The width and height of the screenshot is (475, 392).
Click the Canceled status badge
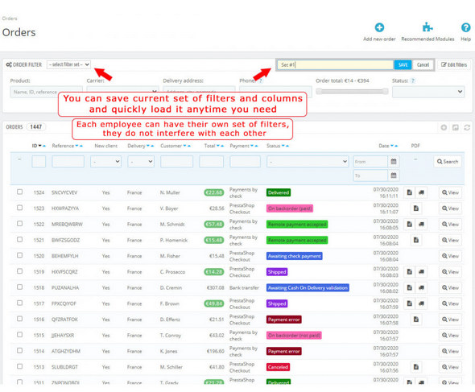(278, 367)
